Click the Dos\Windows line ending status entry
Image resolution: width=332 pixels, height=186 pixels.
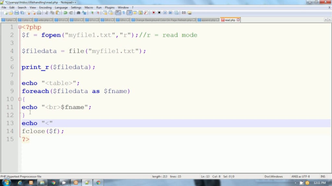[274, 177]
